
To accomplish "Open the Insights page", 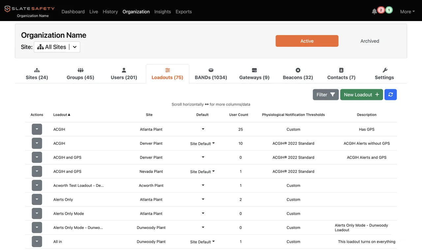I will (x=163, y=12).
